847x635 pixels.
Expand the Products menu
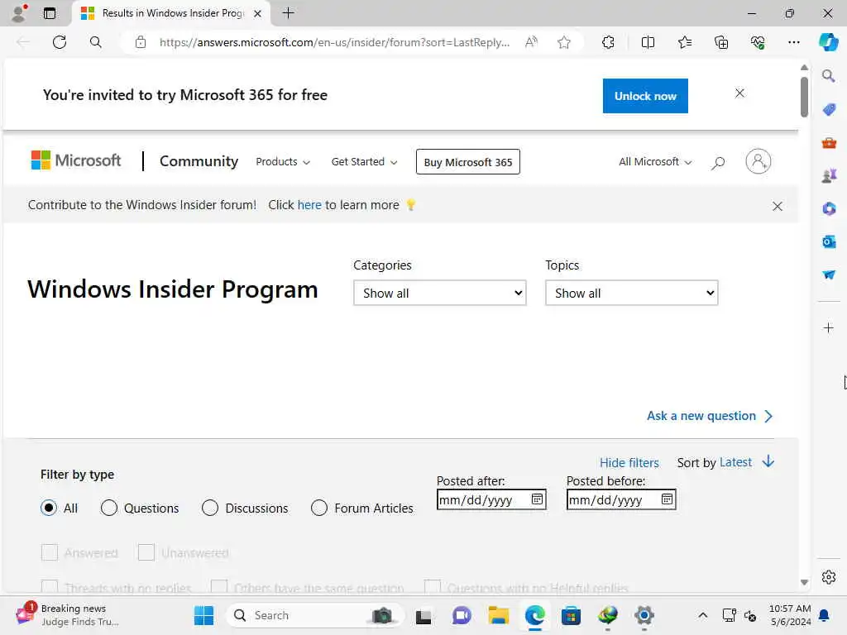(283, 162)
